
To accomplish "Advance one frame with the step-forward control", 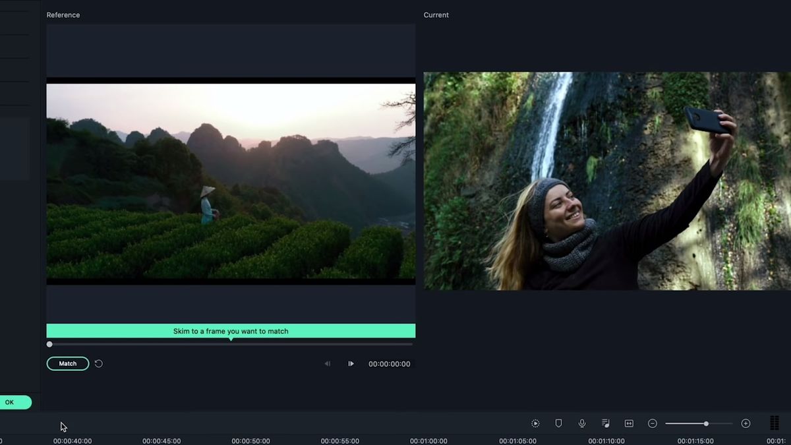I will (351, 363).
